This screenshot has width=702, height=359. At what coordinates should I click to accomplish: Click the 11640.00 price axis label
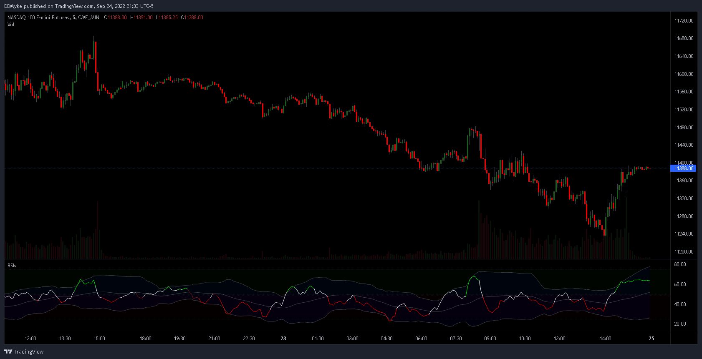684,56
